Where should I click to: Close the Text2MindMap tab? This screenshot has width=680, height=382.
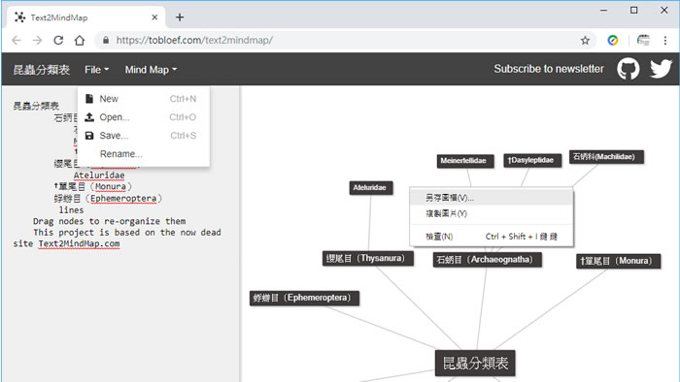(154, 17)
